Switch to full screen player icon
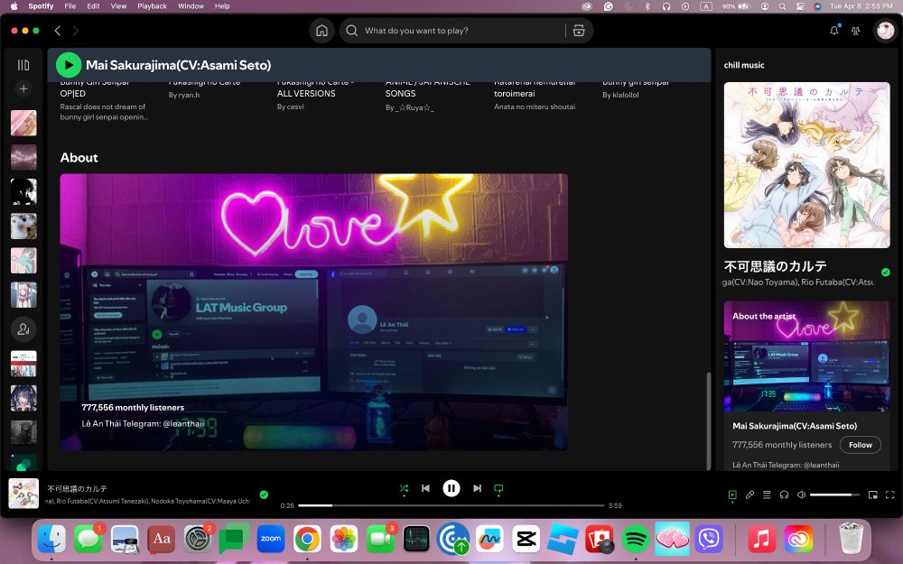This screenshot has width=903, height=564. [x=889, y=495]
